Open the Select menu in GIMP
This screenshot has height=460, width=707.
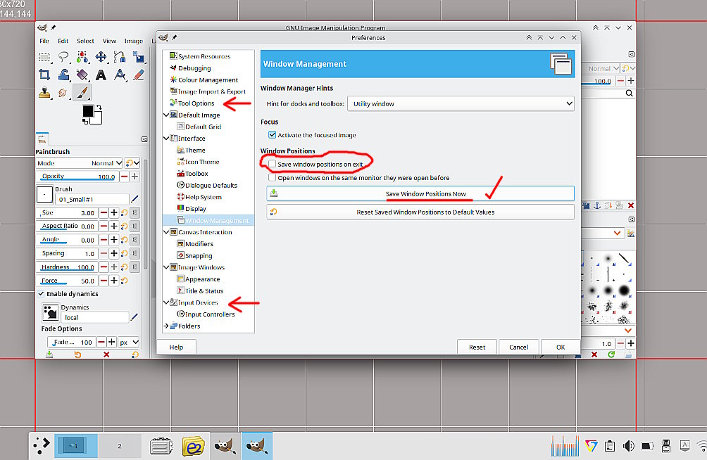tap(85, 41)
